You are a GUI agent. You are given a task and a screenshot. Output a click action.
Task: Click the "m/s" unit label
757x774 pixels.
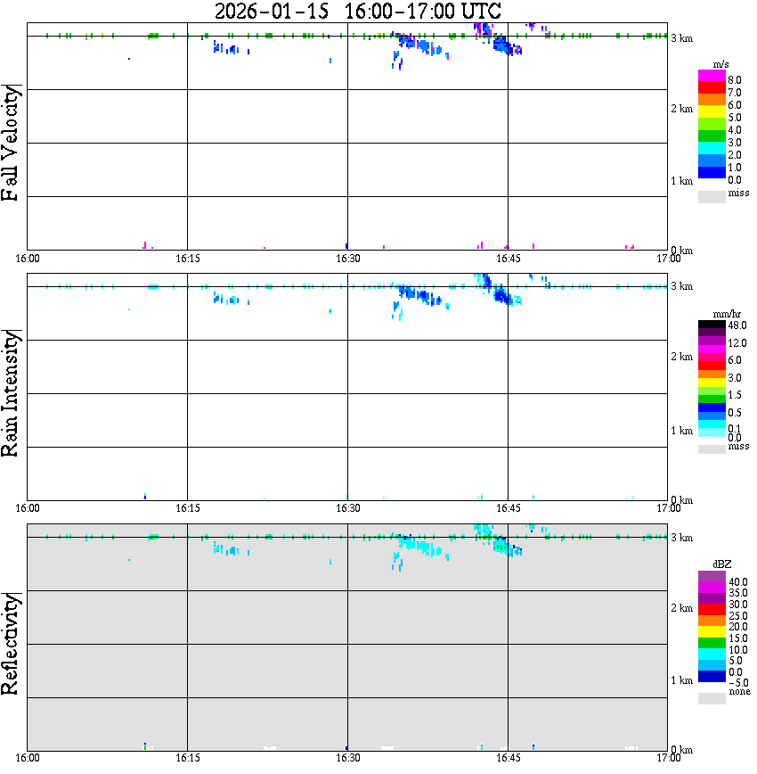[x=720, y=64]
